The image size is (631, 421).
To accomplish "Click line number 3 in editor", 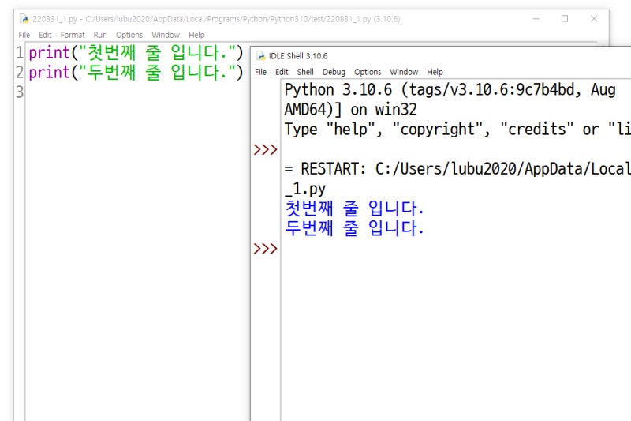I will [20, 92].
